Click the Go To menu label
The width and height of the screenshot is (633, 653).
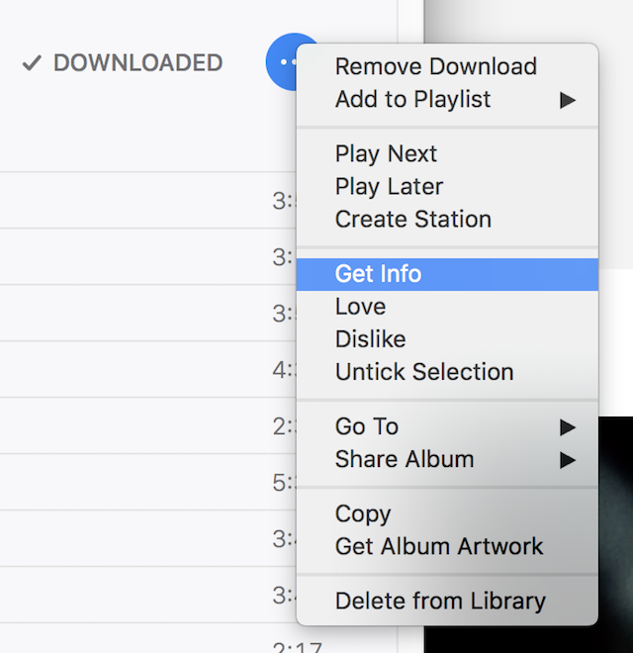click(x=366, y=427)
